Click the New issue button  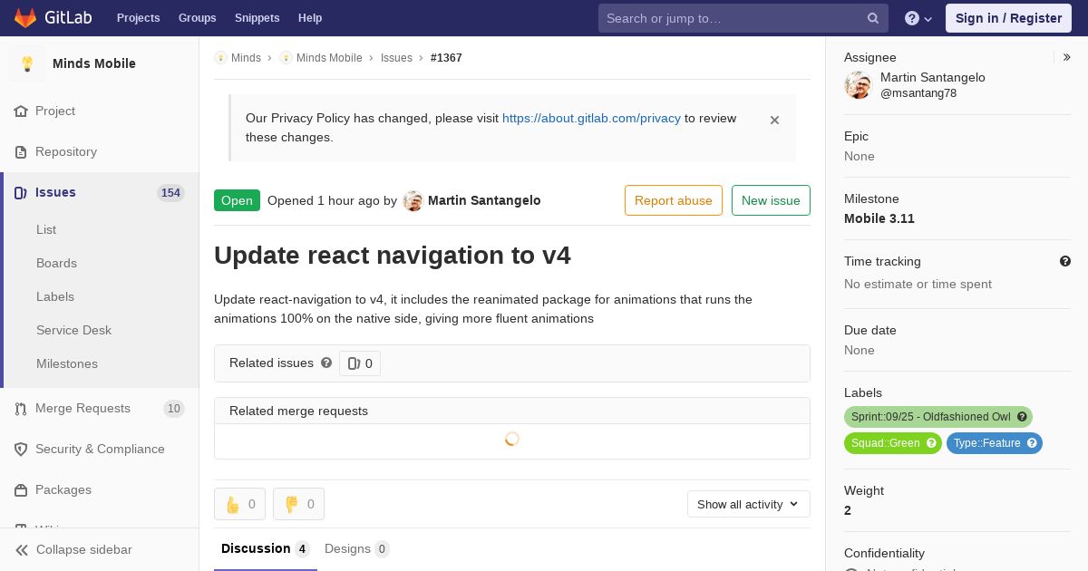click(771, 200)
